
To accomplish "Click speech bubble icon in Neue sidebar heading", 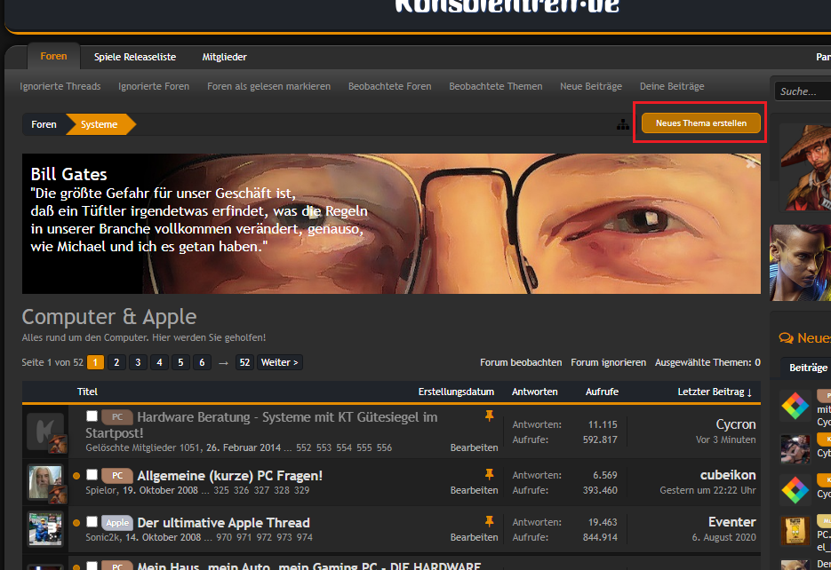I will 786,337.
